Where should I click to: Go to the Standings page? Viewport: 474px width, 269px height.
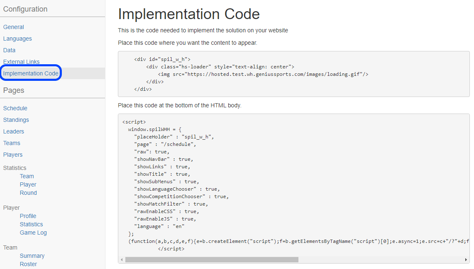click(x=16, y=120)
